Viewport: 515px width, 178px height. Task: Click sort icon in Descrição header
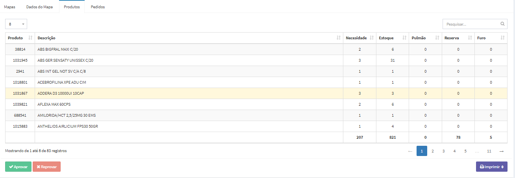pyautogui.click(x=339, y=38)
